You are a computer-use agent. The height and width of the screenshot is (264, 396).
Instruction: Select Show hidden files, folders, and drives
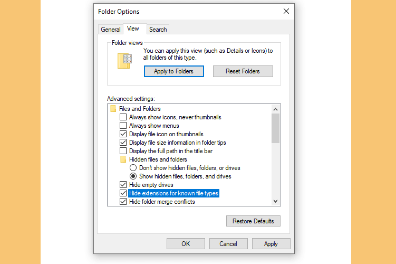133,176
